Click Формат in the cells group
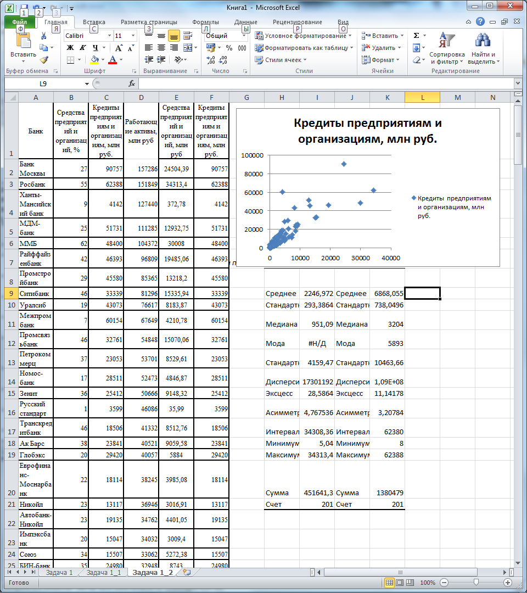Viewport: 527px width, 593px height. (x=380, y=60)
